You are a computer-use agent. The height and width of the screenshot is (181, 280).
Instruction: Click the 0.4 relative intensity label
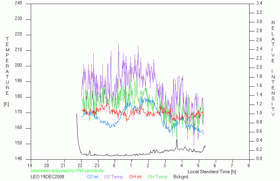[259, 140]
